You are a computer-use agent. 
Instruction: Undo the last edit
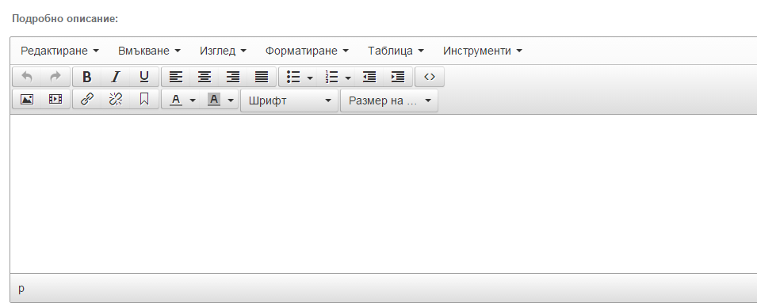pos(27,77)
